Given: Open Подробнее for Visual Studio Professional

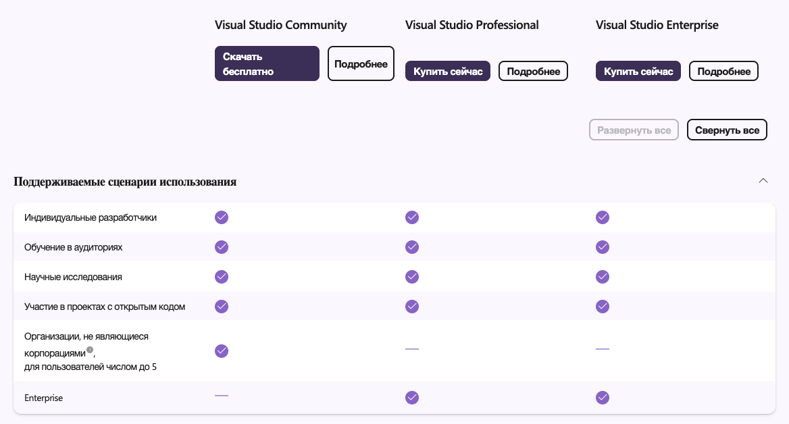Looking at the screenshot, I should (x=534, y=71).
